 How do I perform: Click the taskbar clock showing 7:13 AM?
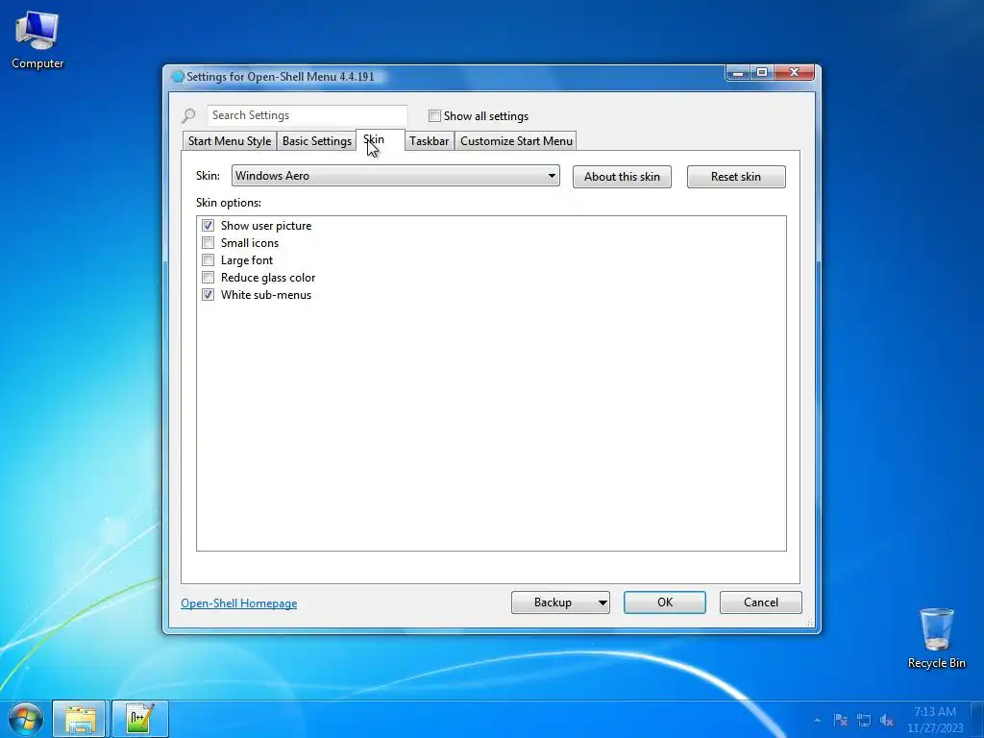point(935,720)
